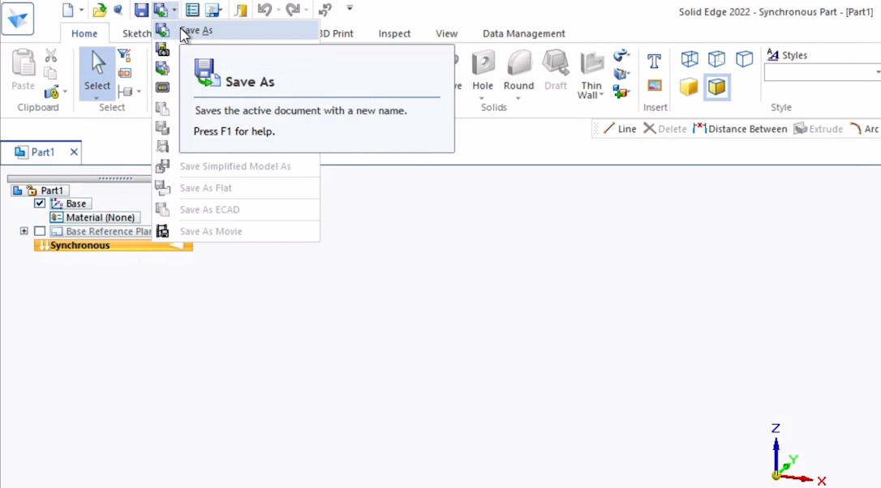Create a new document from Quick Access
This screenshot has height=488, width=881.
coord(68,10)
